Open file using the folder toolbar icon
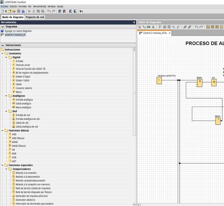 point(14,11)
